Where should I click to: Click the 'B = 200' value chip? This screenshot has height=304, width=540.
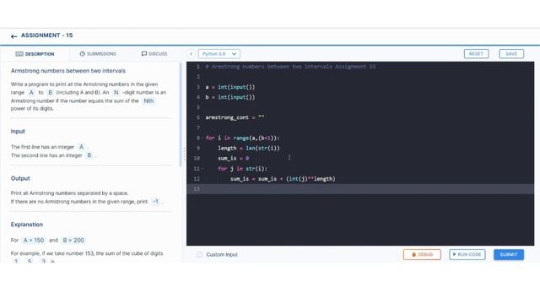[73, 240]
